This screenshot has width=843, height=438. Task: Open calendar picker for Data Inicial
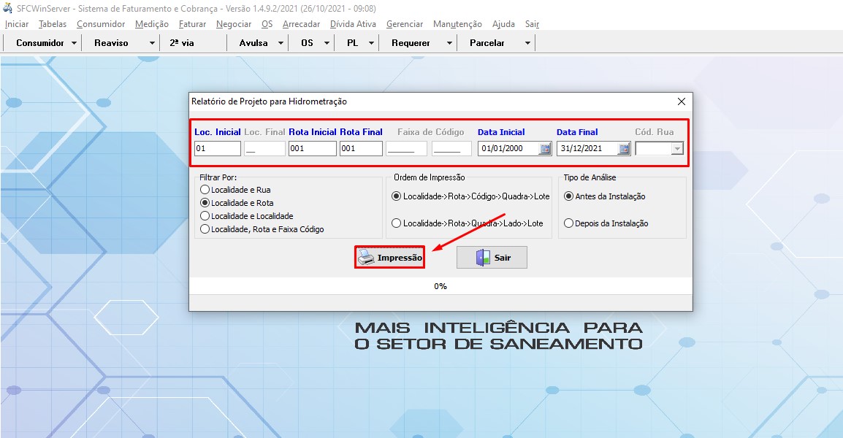click(545, 149)
